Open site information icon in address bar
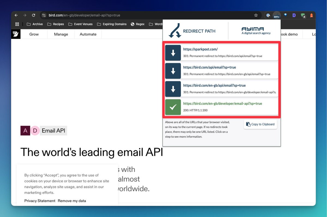327x217 pixels. [44, 16]
